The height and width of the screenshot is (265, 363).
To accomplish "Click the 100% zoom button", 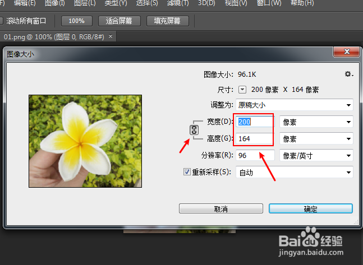I will click(x=77, y=21).
